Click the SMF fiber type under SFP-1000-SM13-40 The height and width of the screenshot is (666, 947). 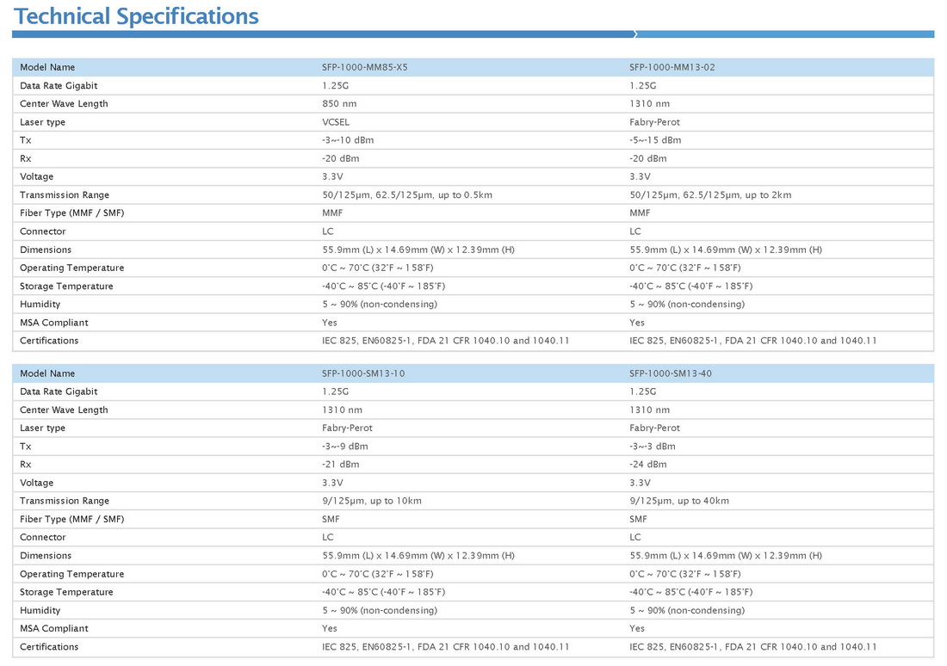tap(639, 519)
